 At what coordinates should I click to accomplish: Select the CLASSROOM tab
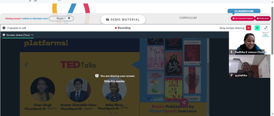(244, 11)
